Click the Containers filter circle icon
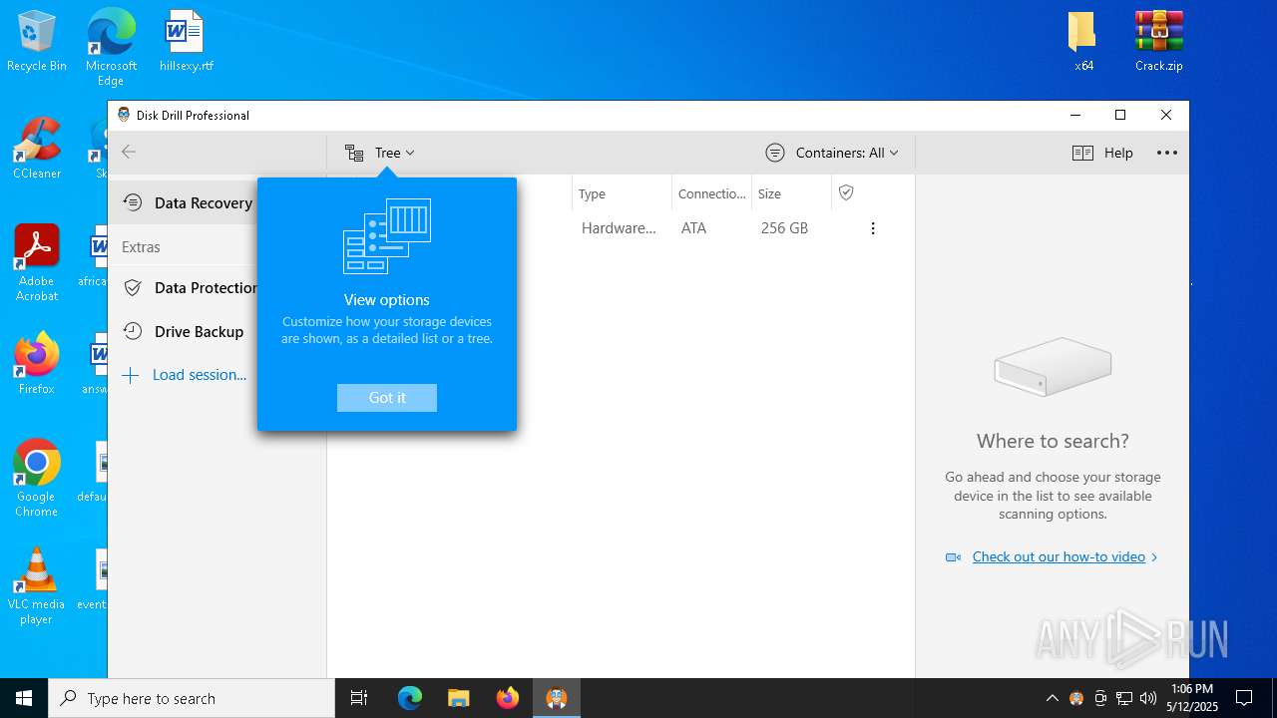 (775, 153)
